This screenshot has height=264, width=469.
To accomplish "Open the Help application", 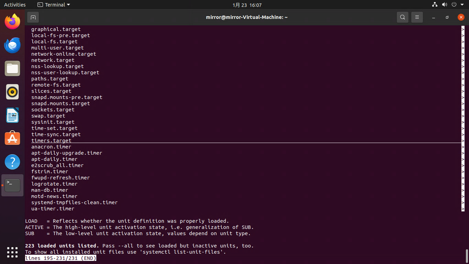I will (x=12, y=162).
